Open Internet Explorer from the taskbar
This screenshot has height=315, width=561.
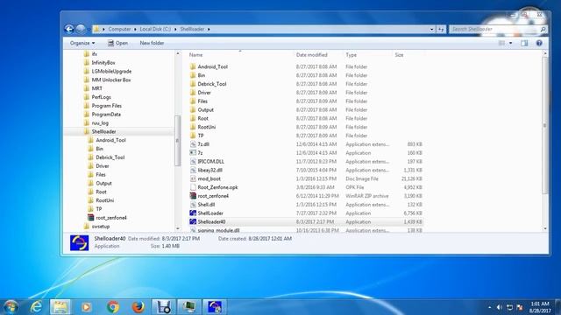point(36,307)
